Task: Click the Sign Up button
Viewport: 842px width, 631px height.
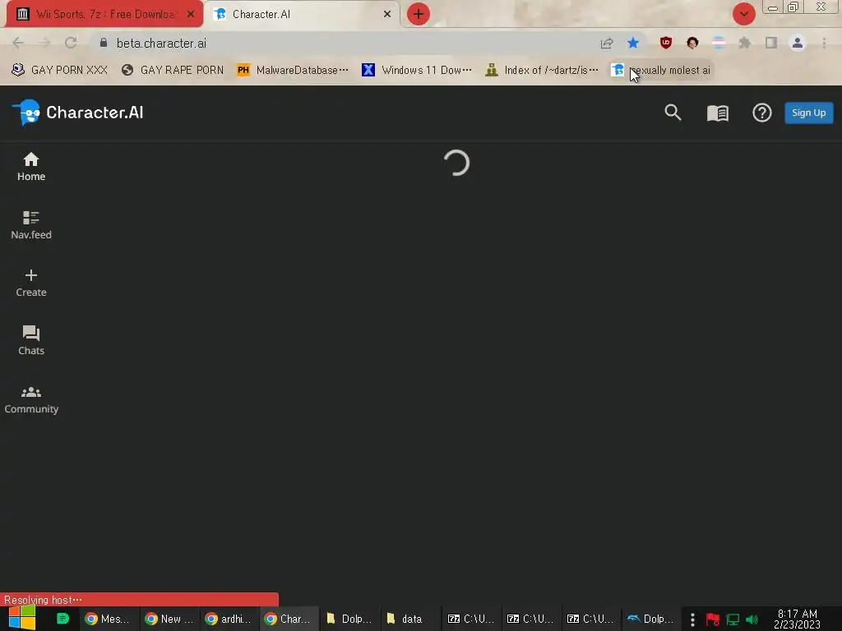Action: (809, 113)
